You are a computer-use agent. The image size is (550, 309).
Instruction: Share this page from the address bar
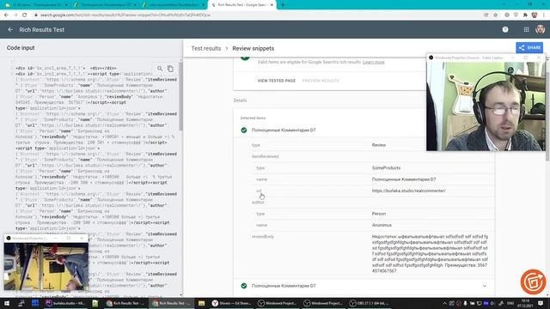(x=486, y=15)
